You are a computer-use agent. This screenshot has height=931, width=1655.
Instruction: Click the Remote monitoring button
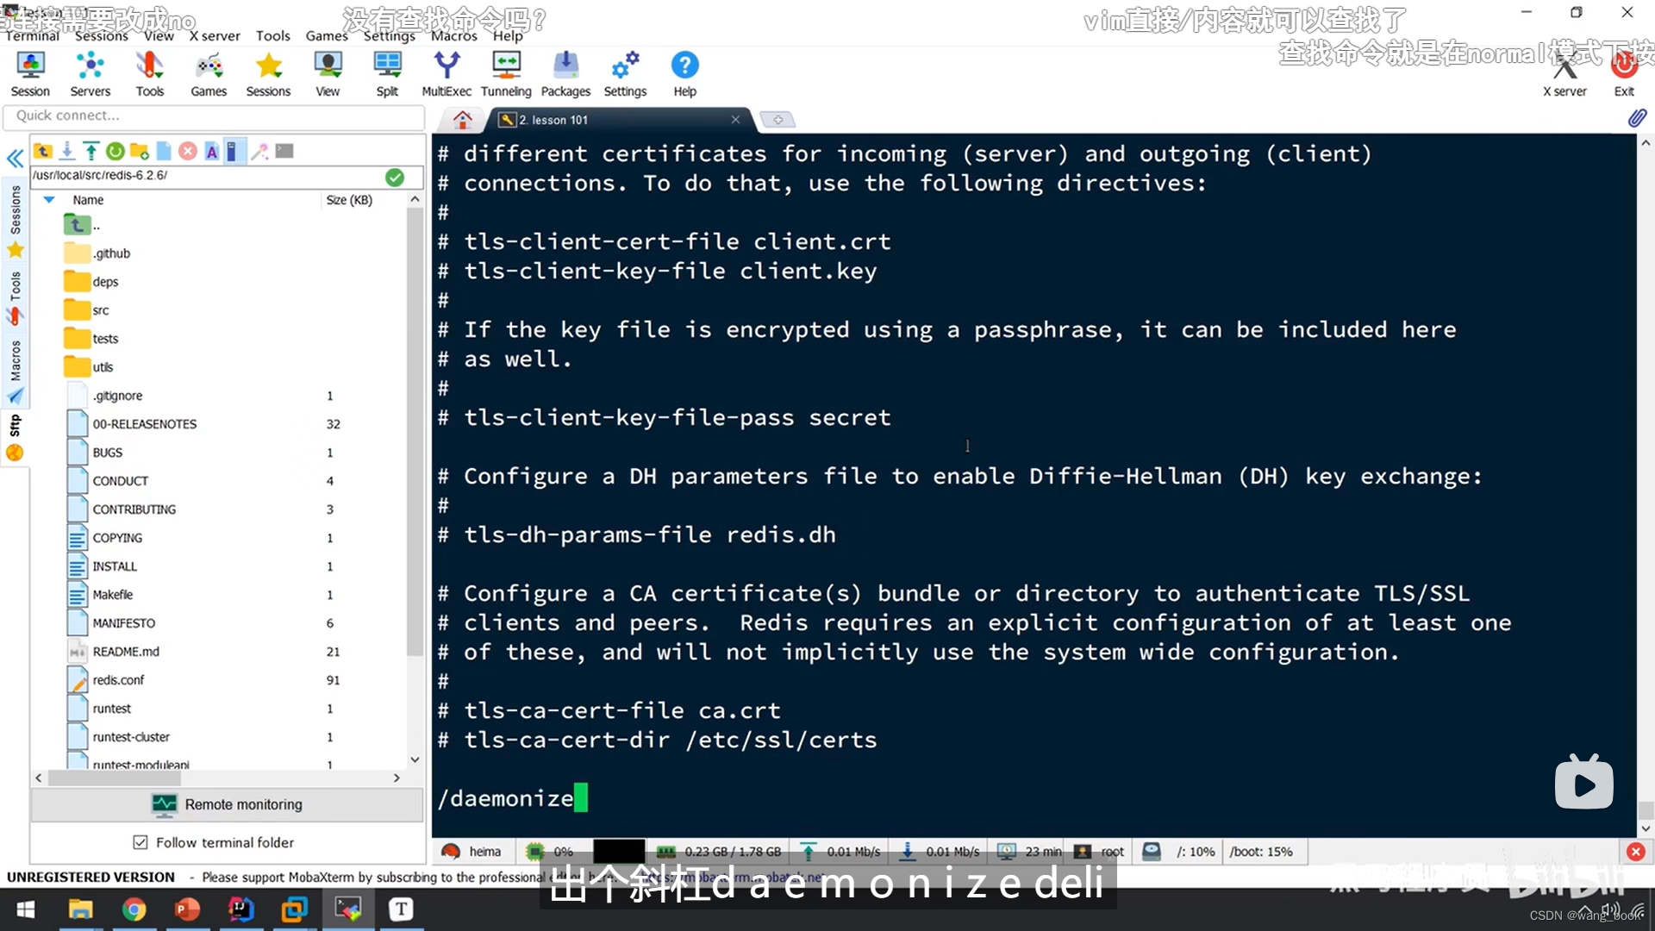coord(228,804)
